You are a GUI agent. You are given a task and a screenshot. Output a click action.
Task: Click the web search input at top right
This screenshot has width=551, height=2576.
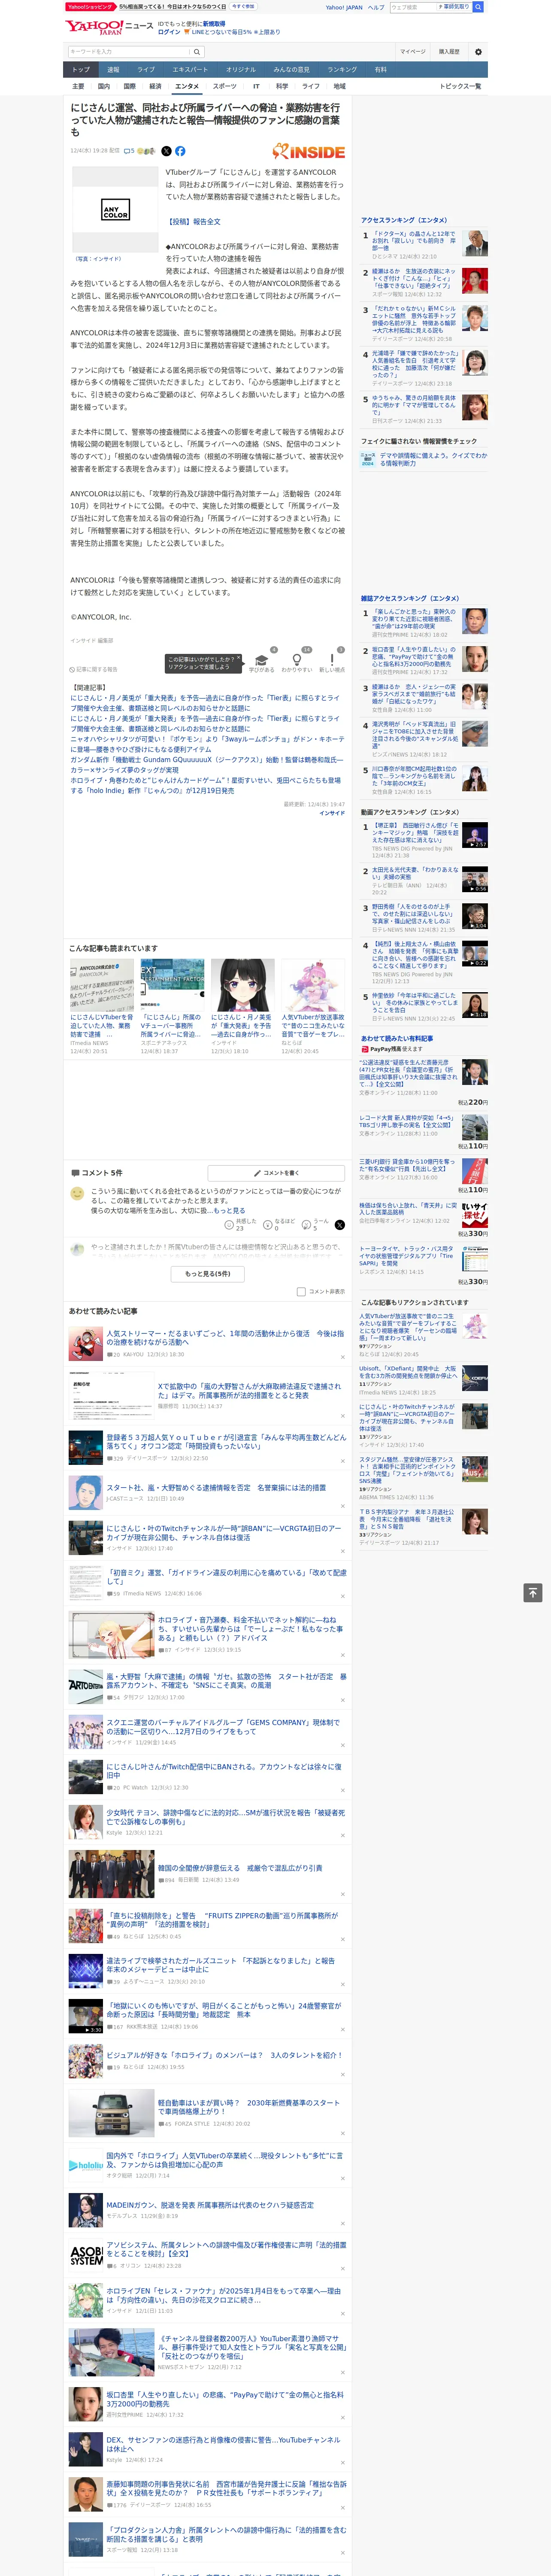pyautogui.click(x=413, y=7)
